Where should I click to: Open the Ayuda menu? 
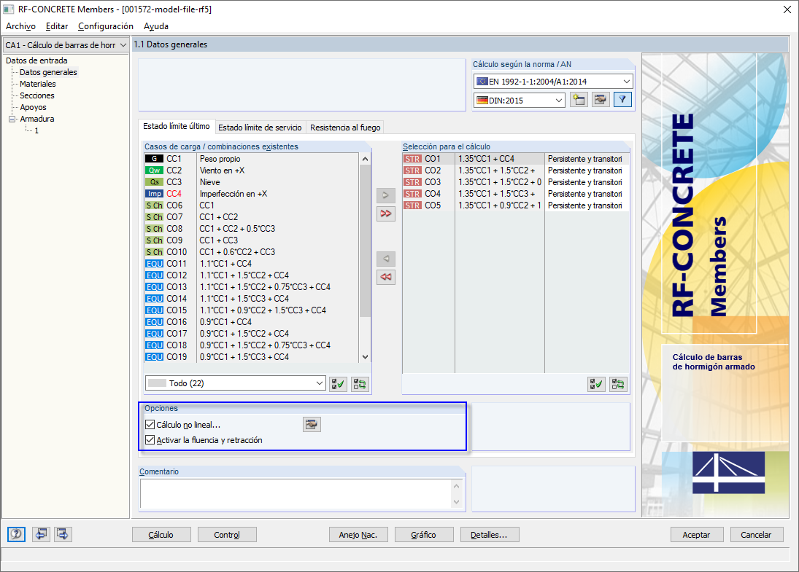pos(156,26)
